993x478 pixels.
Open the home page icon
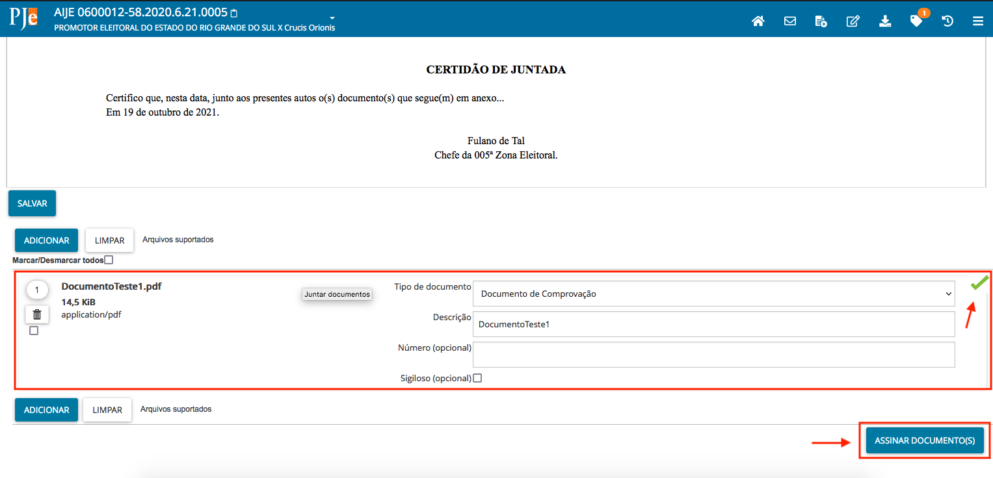tap(758, 21)
